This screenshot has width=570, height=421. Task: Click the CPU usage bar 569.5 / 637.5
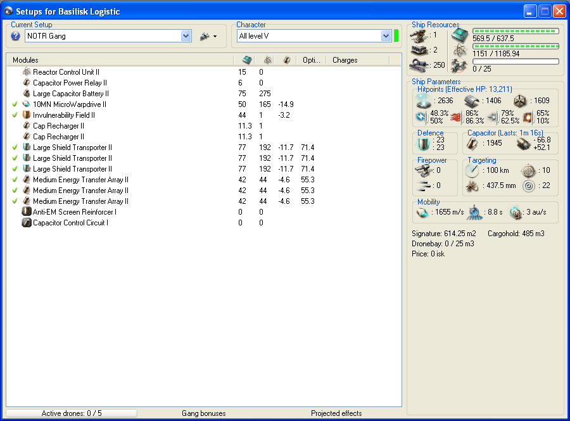[x=516, y=31]
